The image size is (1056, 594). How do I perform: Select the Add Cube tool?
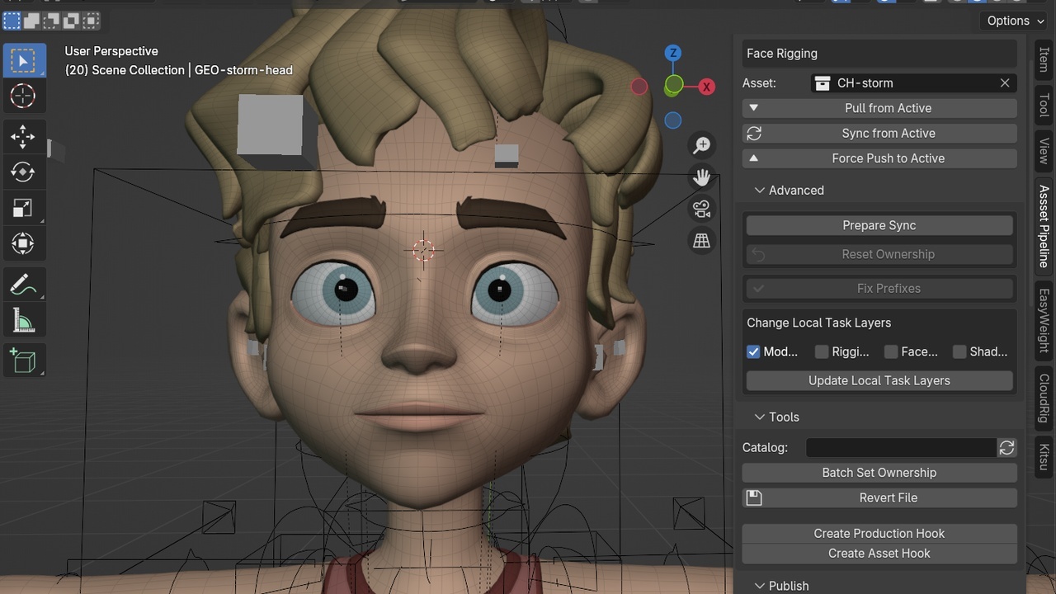click(23, 361)
